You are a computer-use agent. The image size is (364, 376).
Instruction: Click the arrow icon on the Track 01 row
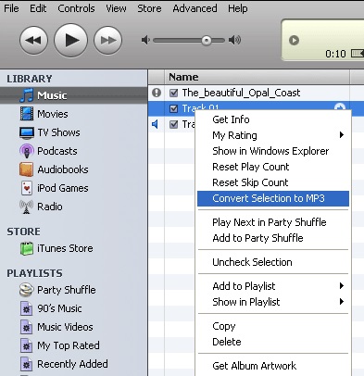click(x=340, y=107)
